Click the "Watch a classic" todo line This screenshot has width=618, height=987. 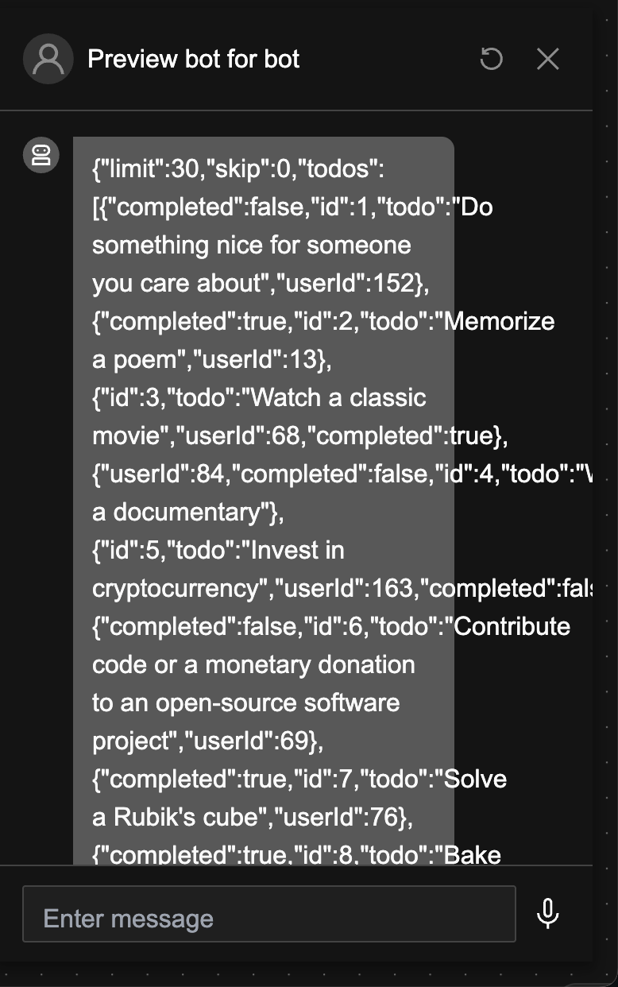pyautogui.click(x=259, y=397)
